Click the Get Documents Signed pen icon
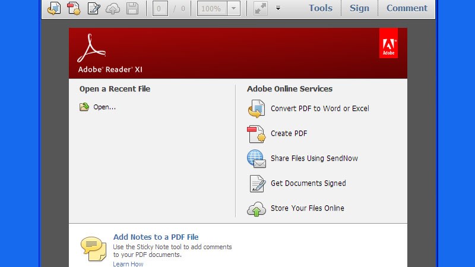Screen dimensions: 475x267 (x=257, y=183)
